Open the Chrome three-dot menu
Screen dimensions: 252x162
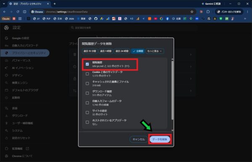coord(247,12)
